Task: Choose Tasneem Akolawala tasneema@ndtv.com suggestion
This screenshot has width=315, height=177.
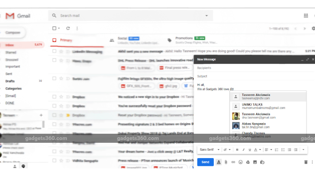Action: [268, 96]
